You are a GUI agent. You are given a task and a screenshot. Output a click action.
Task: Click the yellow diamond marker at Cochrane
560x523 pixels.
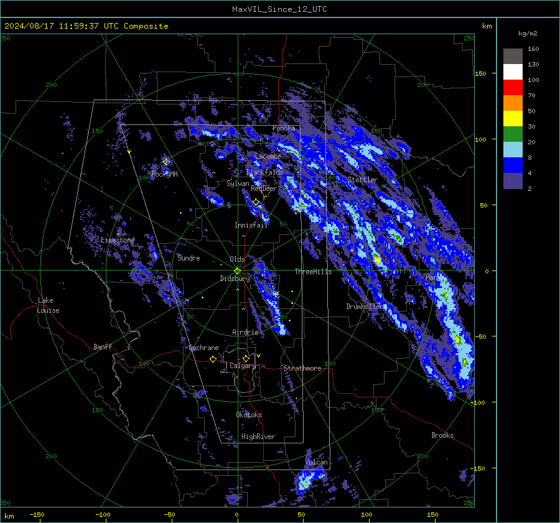coord(213,359)
